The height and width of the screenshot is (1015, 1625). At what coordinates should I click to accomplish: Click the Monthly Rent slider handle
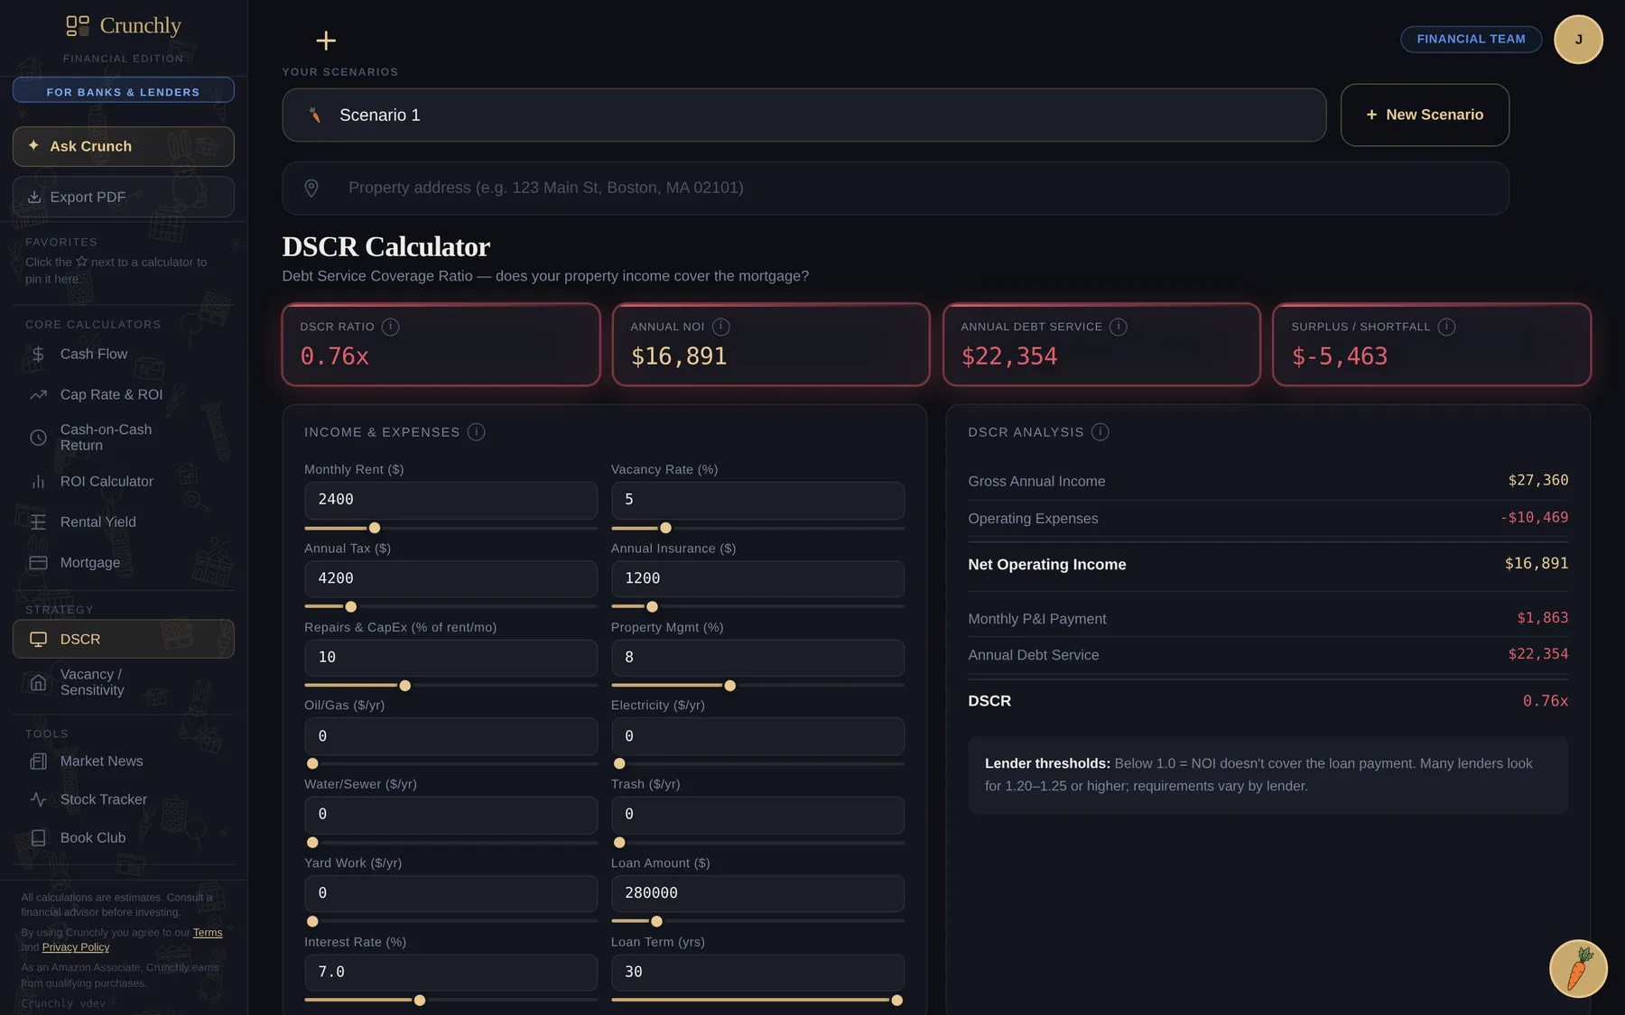375,528
